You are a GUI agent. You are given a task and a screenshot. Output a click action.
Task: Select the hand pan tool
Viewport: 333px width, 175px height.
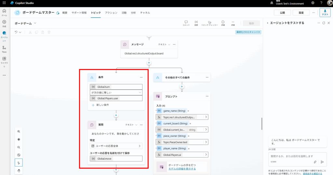tap(19, 170)
